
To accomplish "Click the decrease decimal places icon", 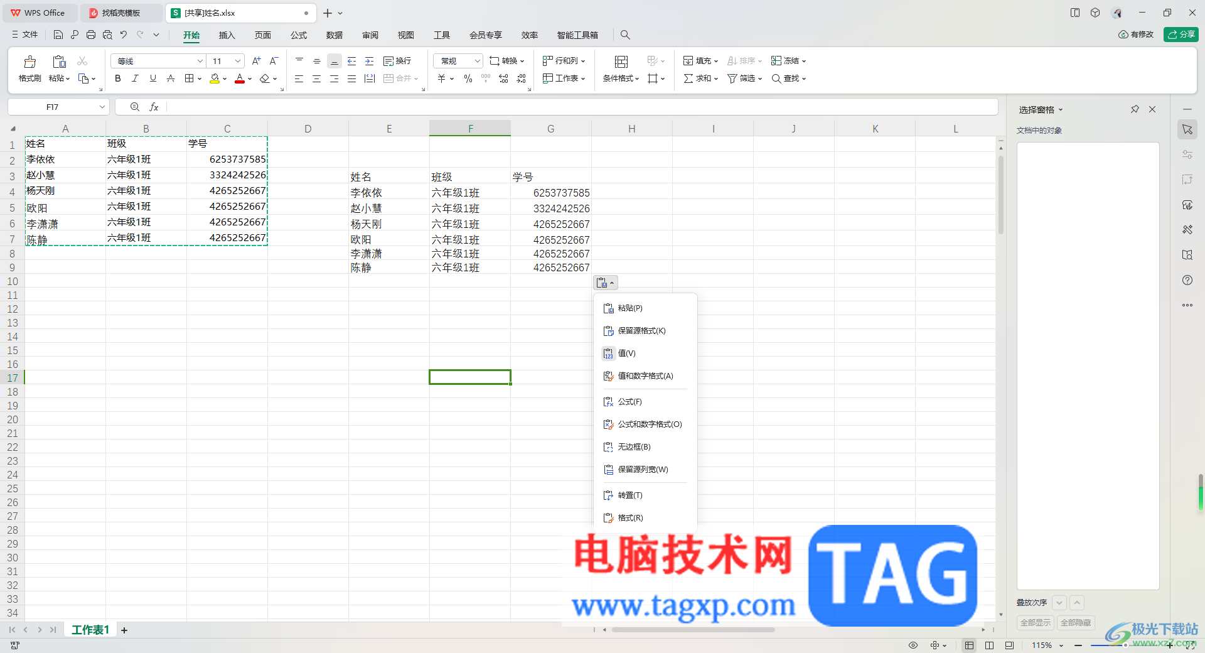I will tap(522, 78).
